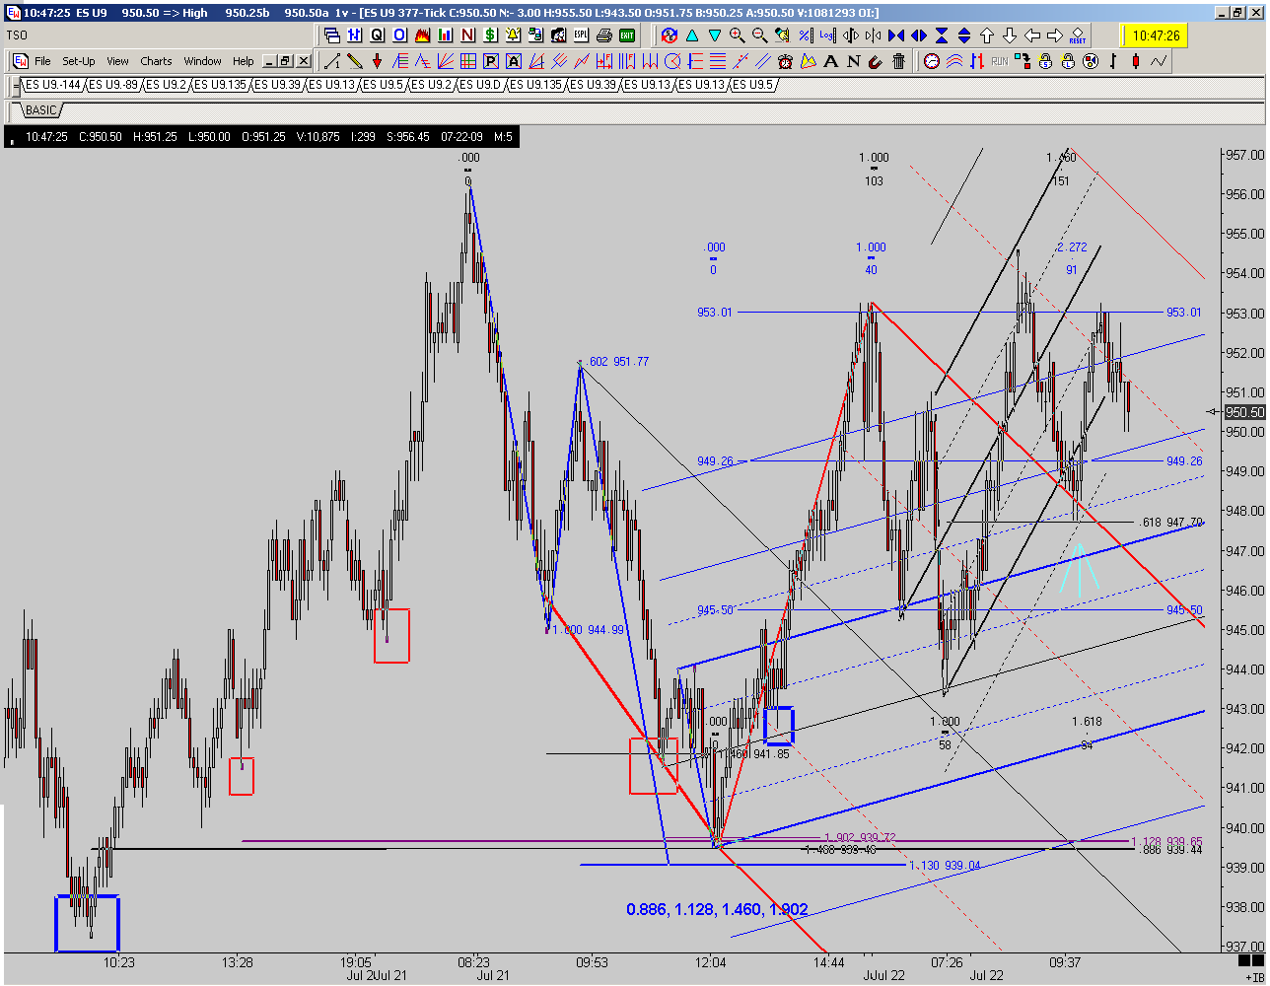Toggle the padlock S lock icon
Screen dimensions: 1270x986
[x=1045, y=61]
